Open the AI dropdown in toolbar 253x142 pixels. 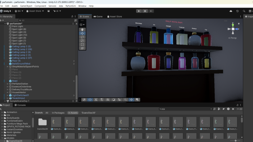coord(57,11)
